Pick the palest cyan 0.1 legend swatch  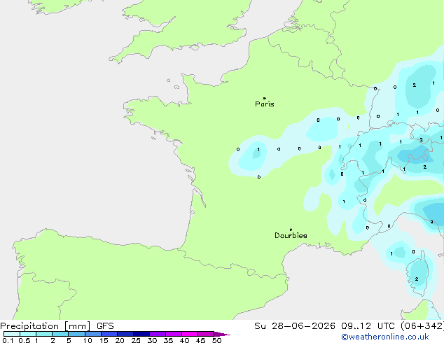[x=12, y=334]
